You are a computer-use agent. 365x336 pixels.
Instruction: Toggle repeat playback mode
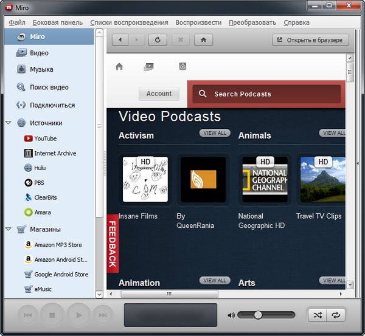(335, 315)
